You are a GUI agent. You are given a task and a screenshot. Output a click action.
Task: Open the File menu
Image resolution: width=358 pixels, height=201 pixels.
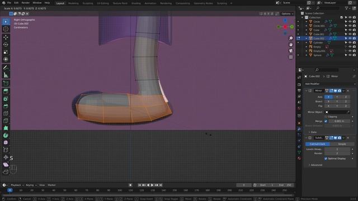(9, 3)
